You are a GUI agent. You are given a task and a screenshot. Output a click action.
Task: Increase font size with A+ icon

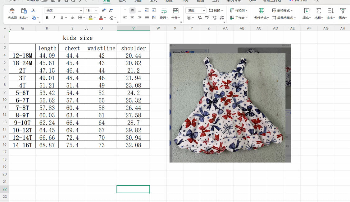tap(103, 11)
